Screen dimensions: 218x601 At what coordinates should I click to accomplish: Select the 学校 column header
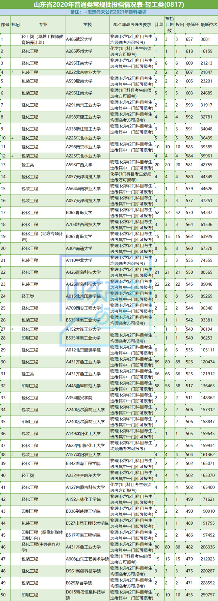tap(87, 25)
